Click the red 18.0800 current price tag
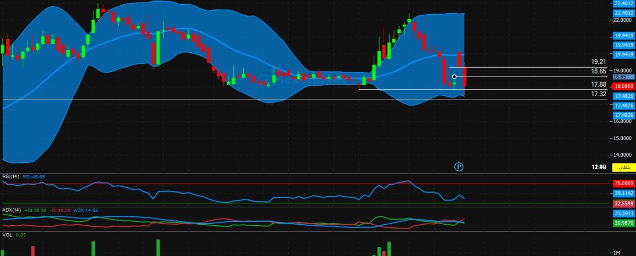This screenshot has height=256, width=636. (x=624, y=86)
